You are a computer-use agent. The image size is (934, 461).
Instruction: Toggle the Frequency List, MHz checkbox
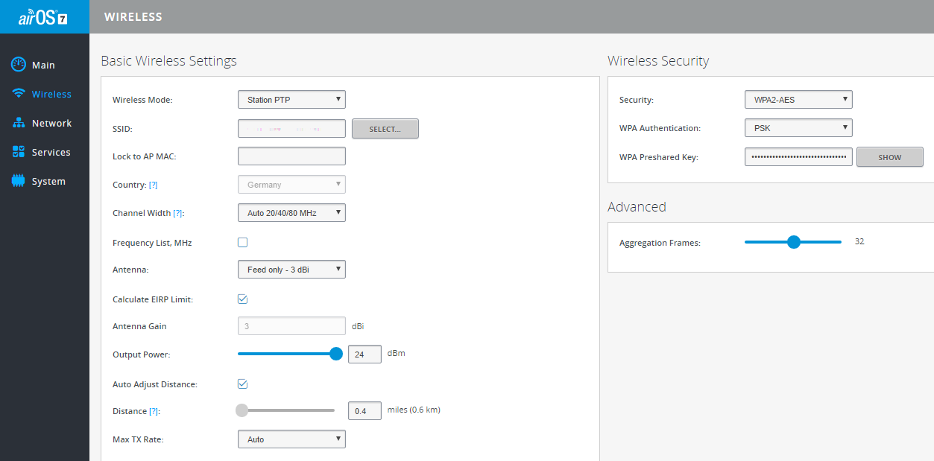[242, 242]
